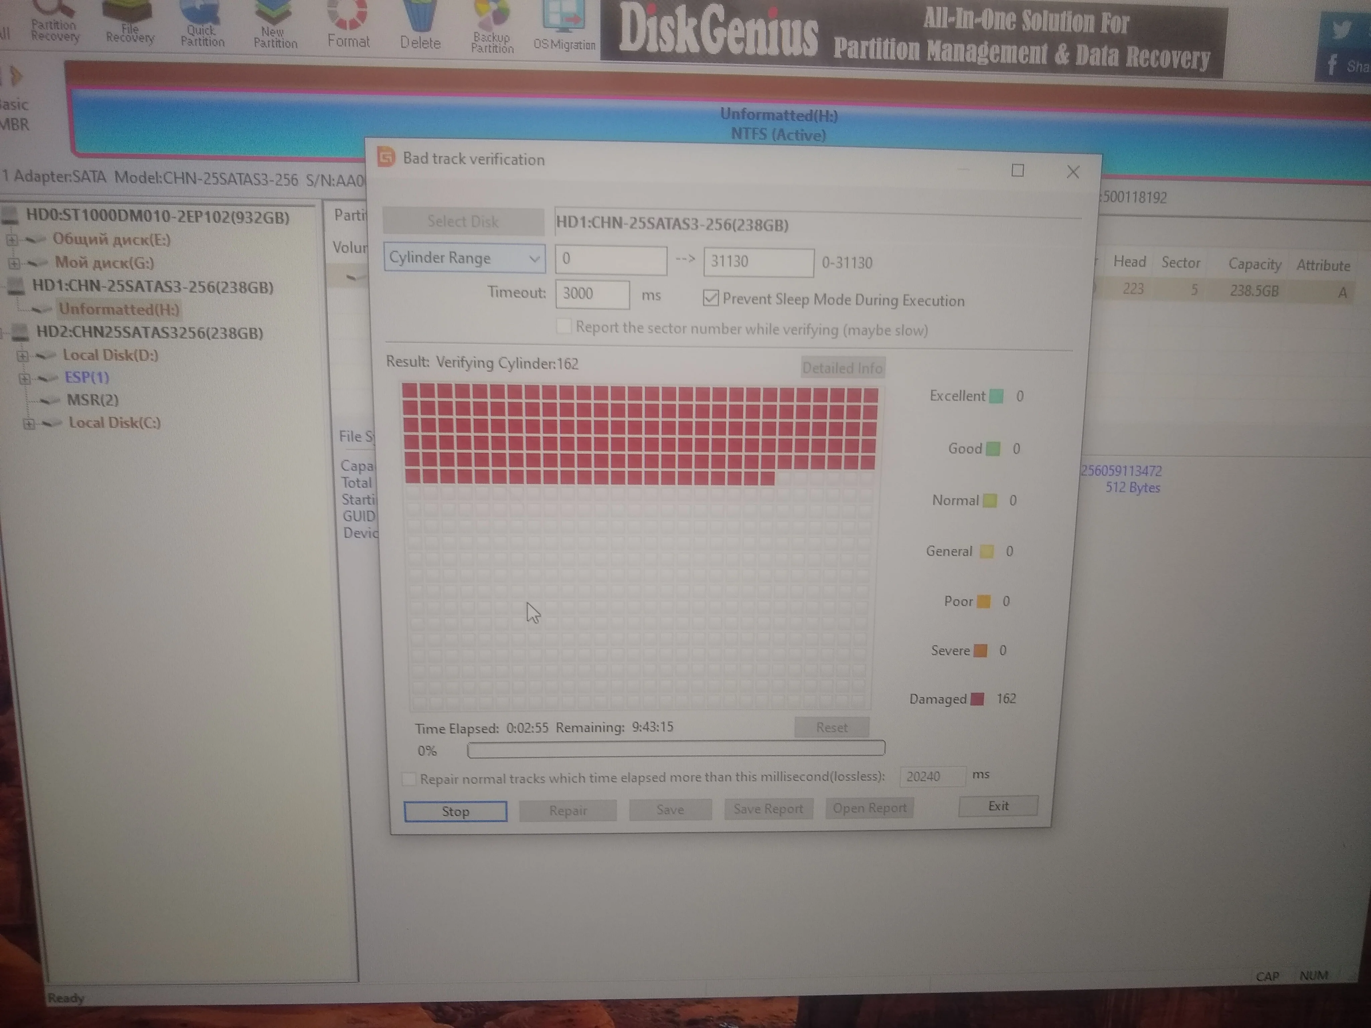This screenshot has height=1028, width=1371.
Task: Select HD0:ST1000DM010 disk in tree
Action: point(157,218)
